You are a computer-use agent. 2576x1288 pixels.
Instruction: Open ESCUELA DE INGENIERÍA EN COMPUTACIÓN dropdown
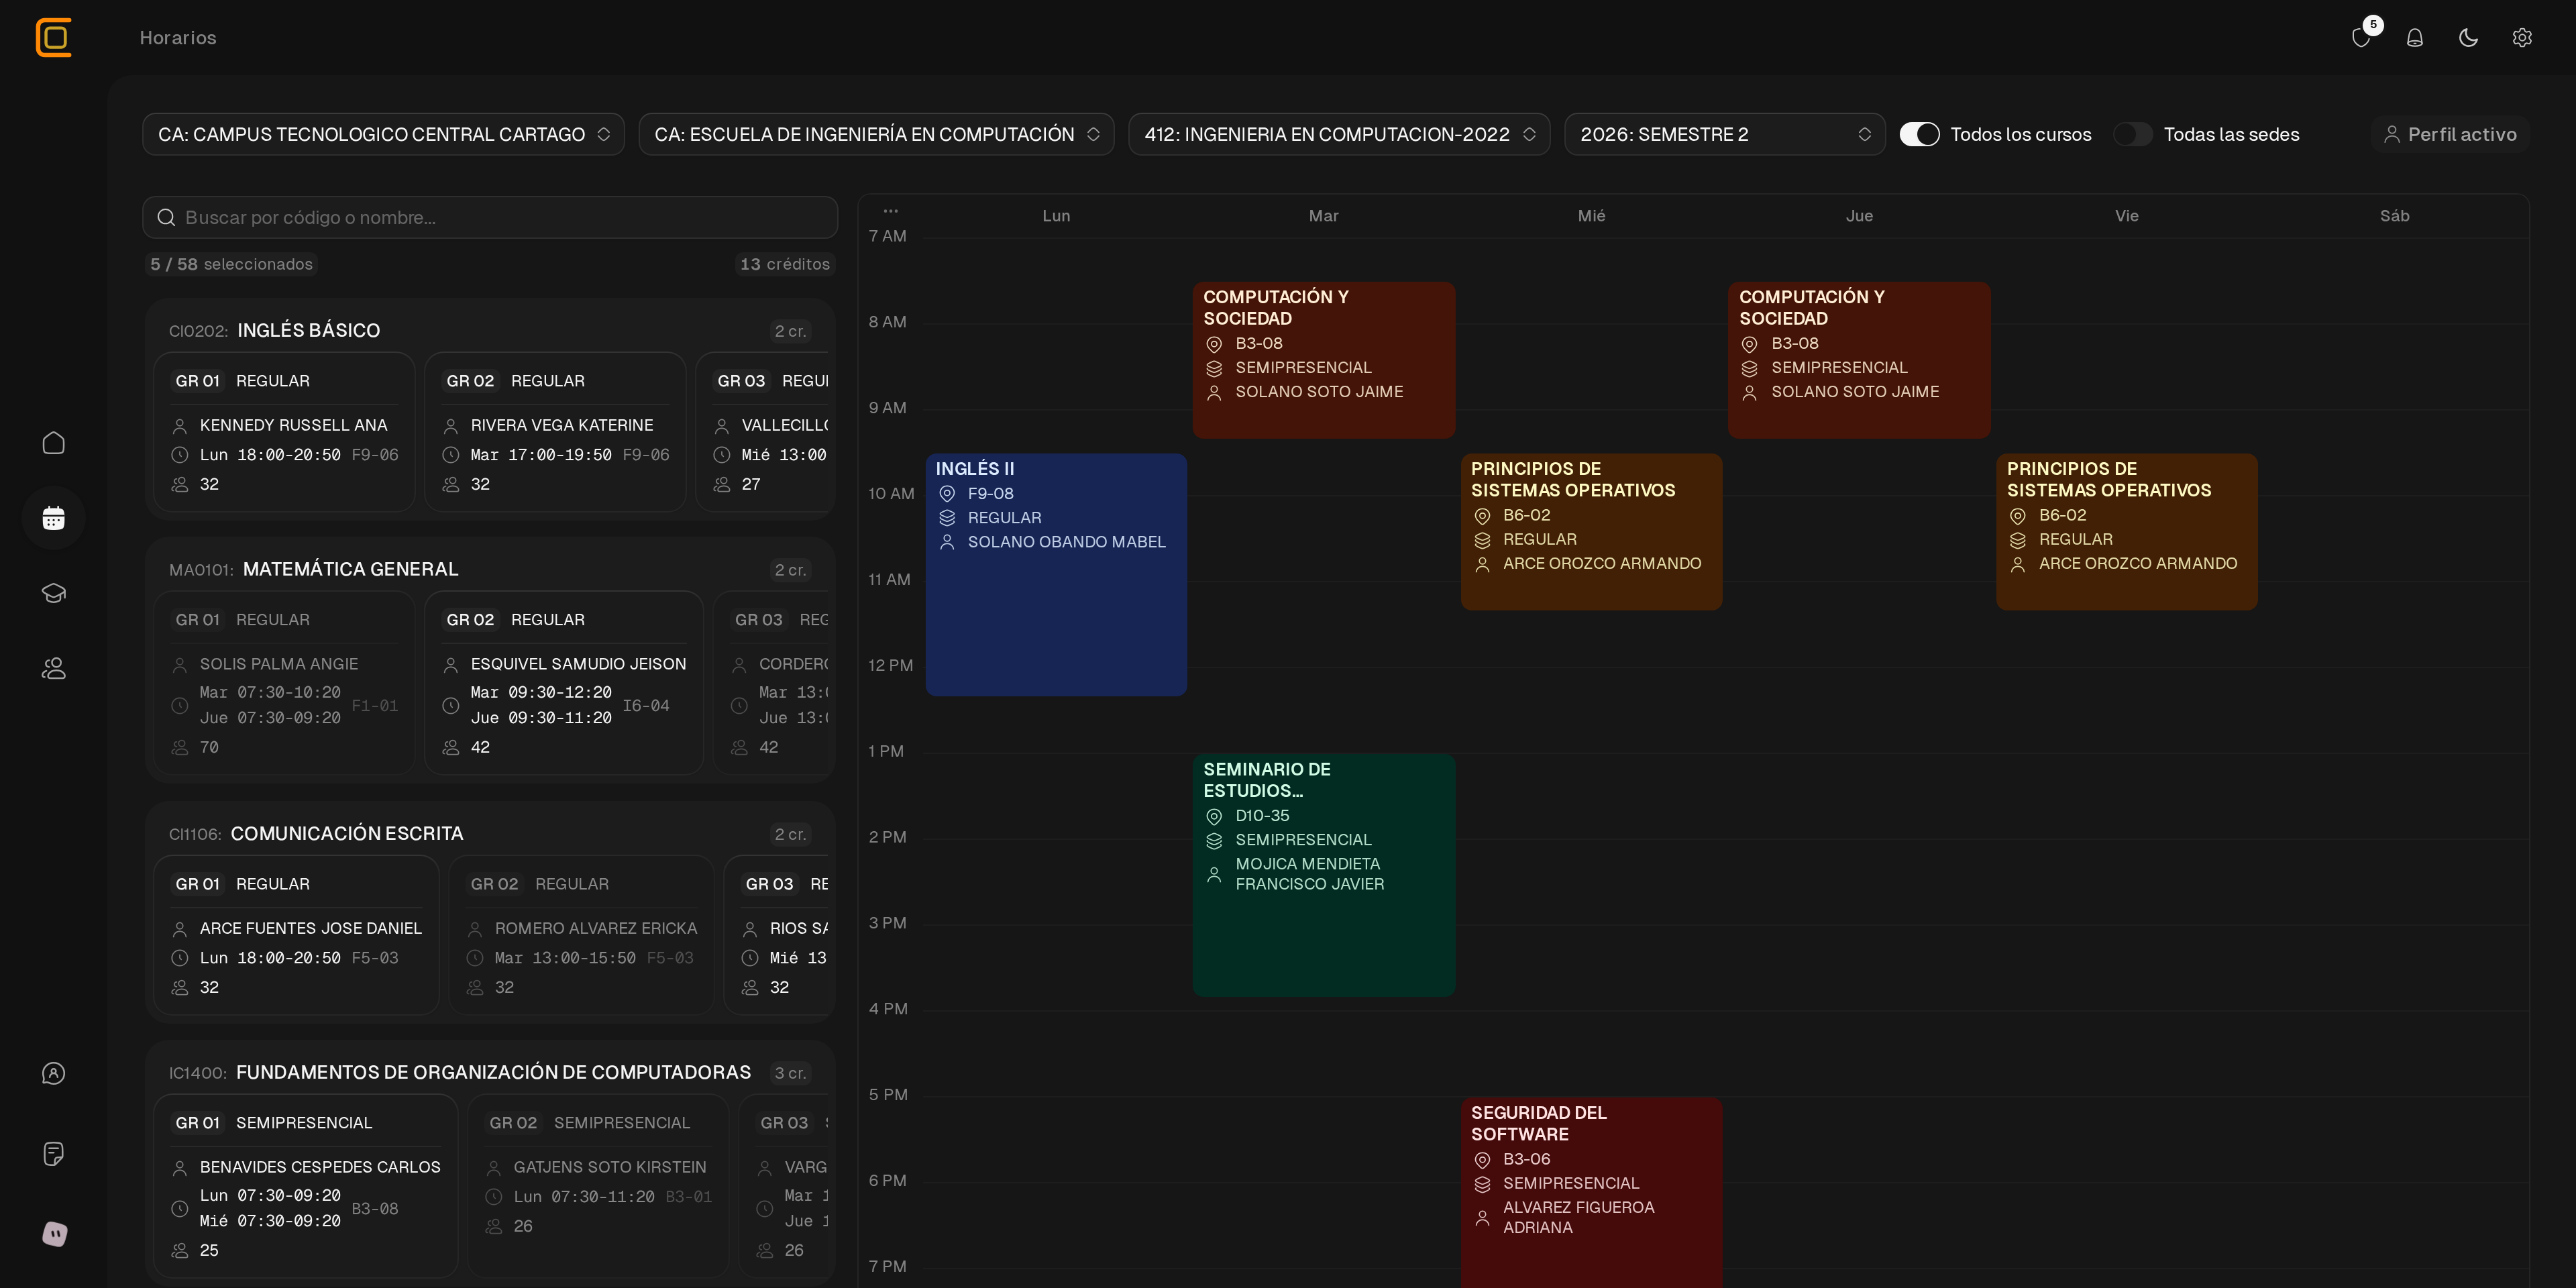pos(876,134)
